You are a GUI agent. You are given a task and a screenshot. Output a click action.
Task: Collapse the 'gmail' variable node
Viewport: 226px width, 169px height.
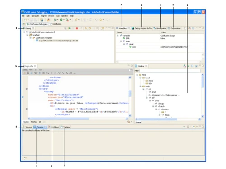click(124, 44)
